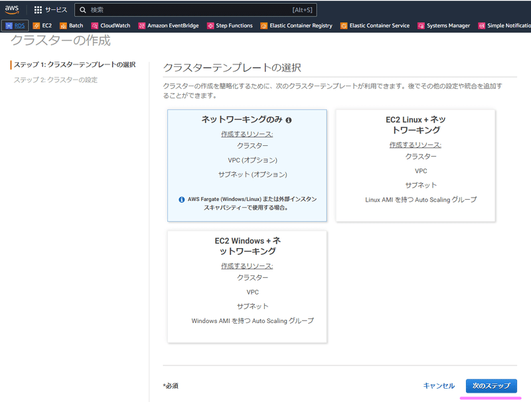Viewport: 531px width, 402px height.
Task: Click the 次のステップ button
Action: click(491, 386)
